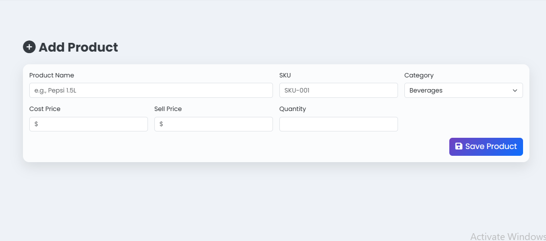The height and width of the screenshot is (241, 546).
Task: Click the Category label text
Action: click(x=419, y=75)
